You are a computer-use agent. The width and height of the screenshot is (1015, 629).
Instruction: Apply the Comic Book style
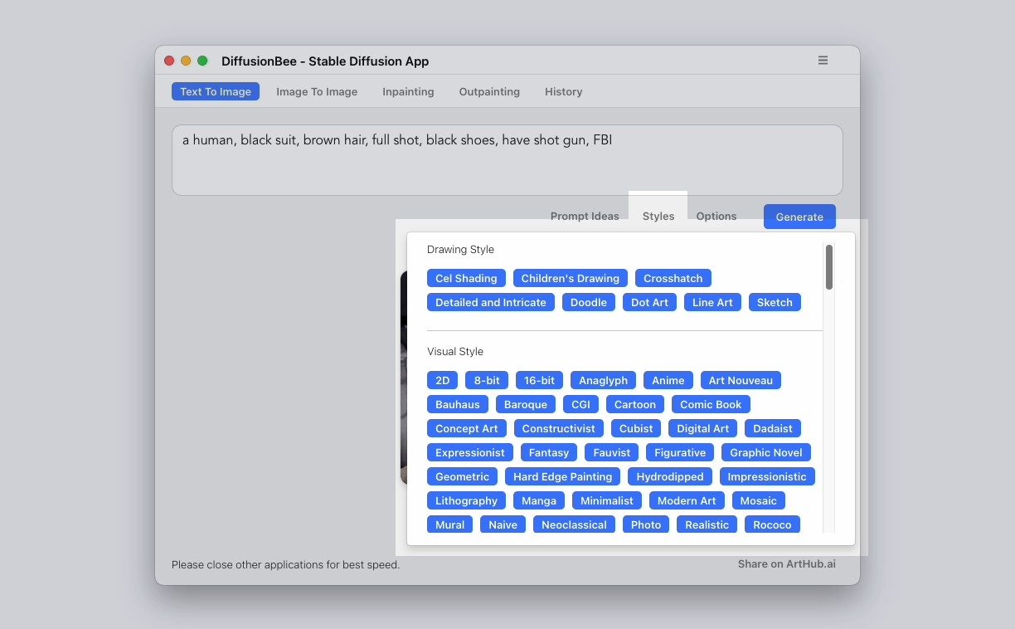(711, 404)
